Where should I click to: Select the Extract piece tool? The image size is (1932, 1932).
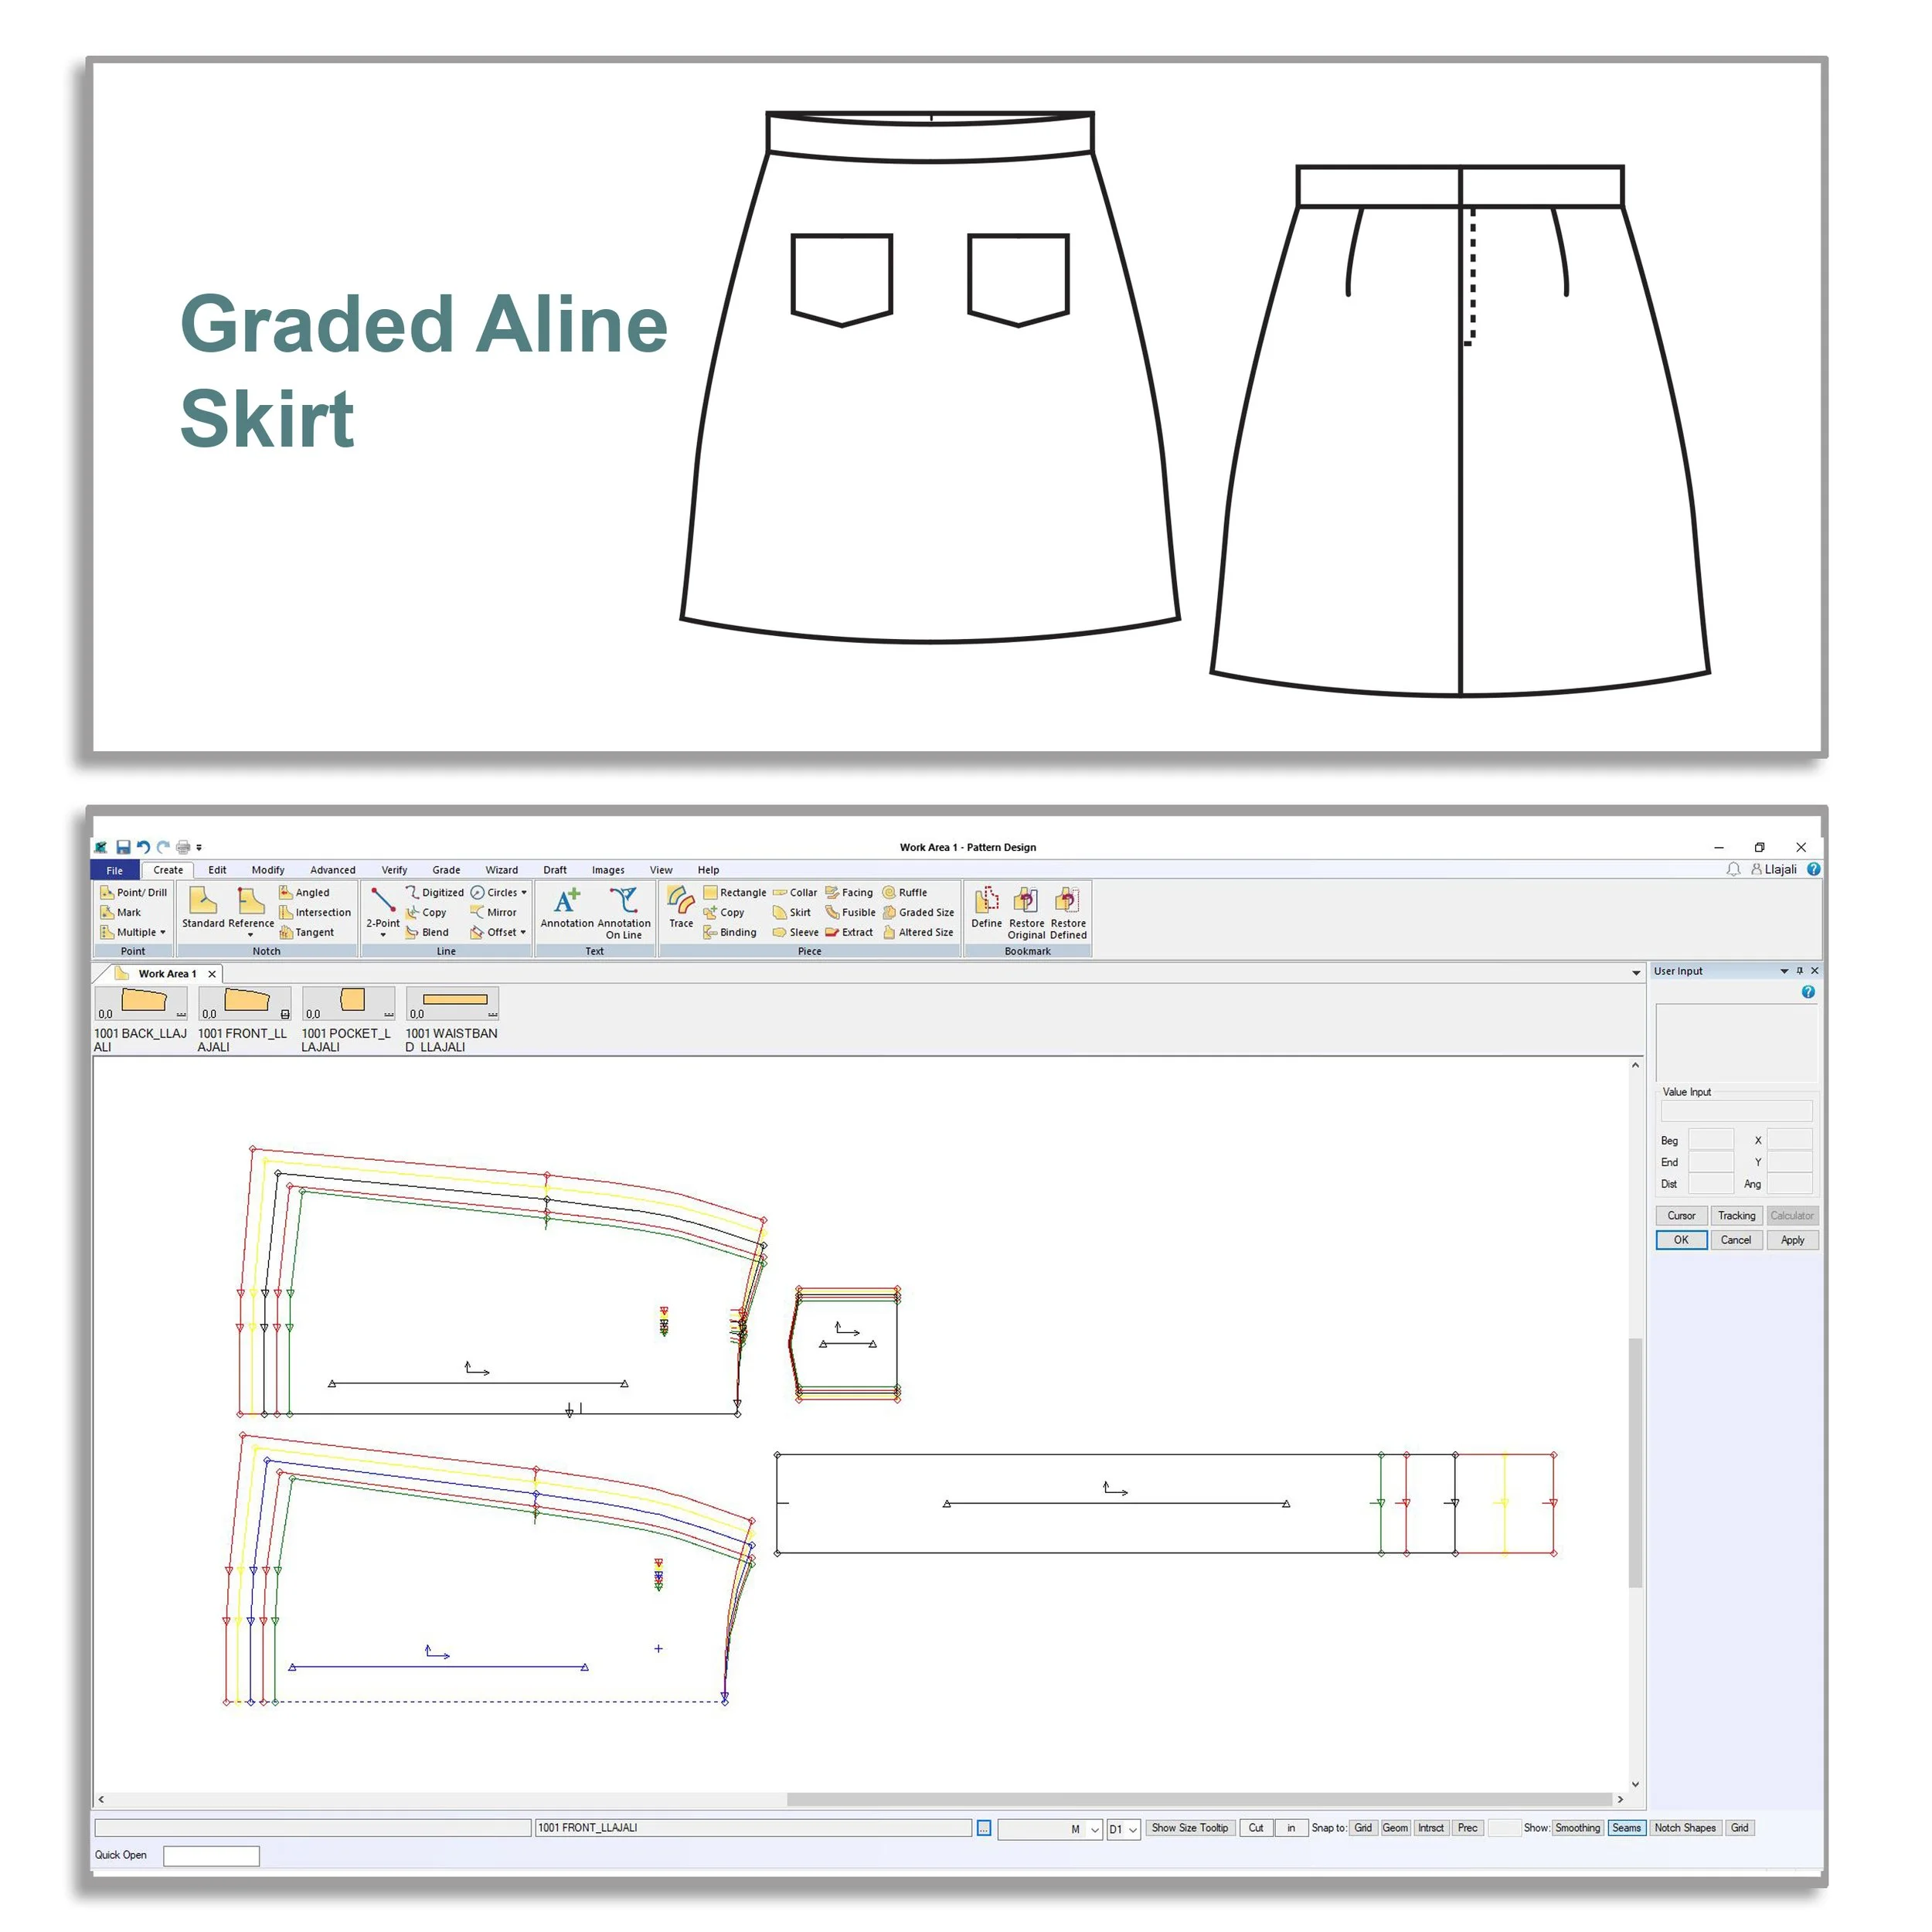(849, 932)
